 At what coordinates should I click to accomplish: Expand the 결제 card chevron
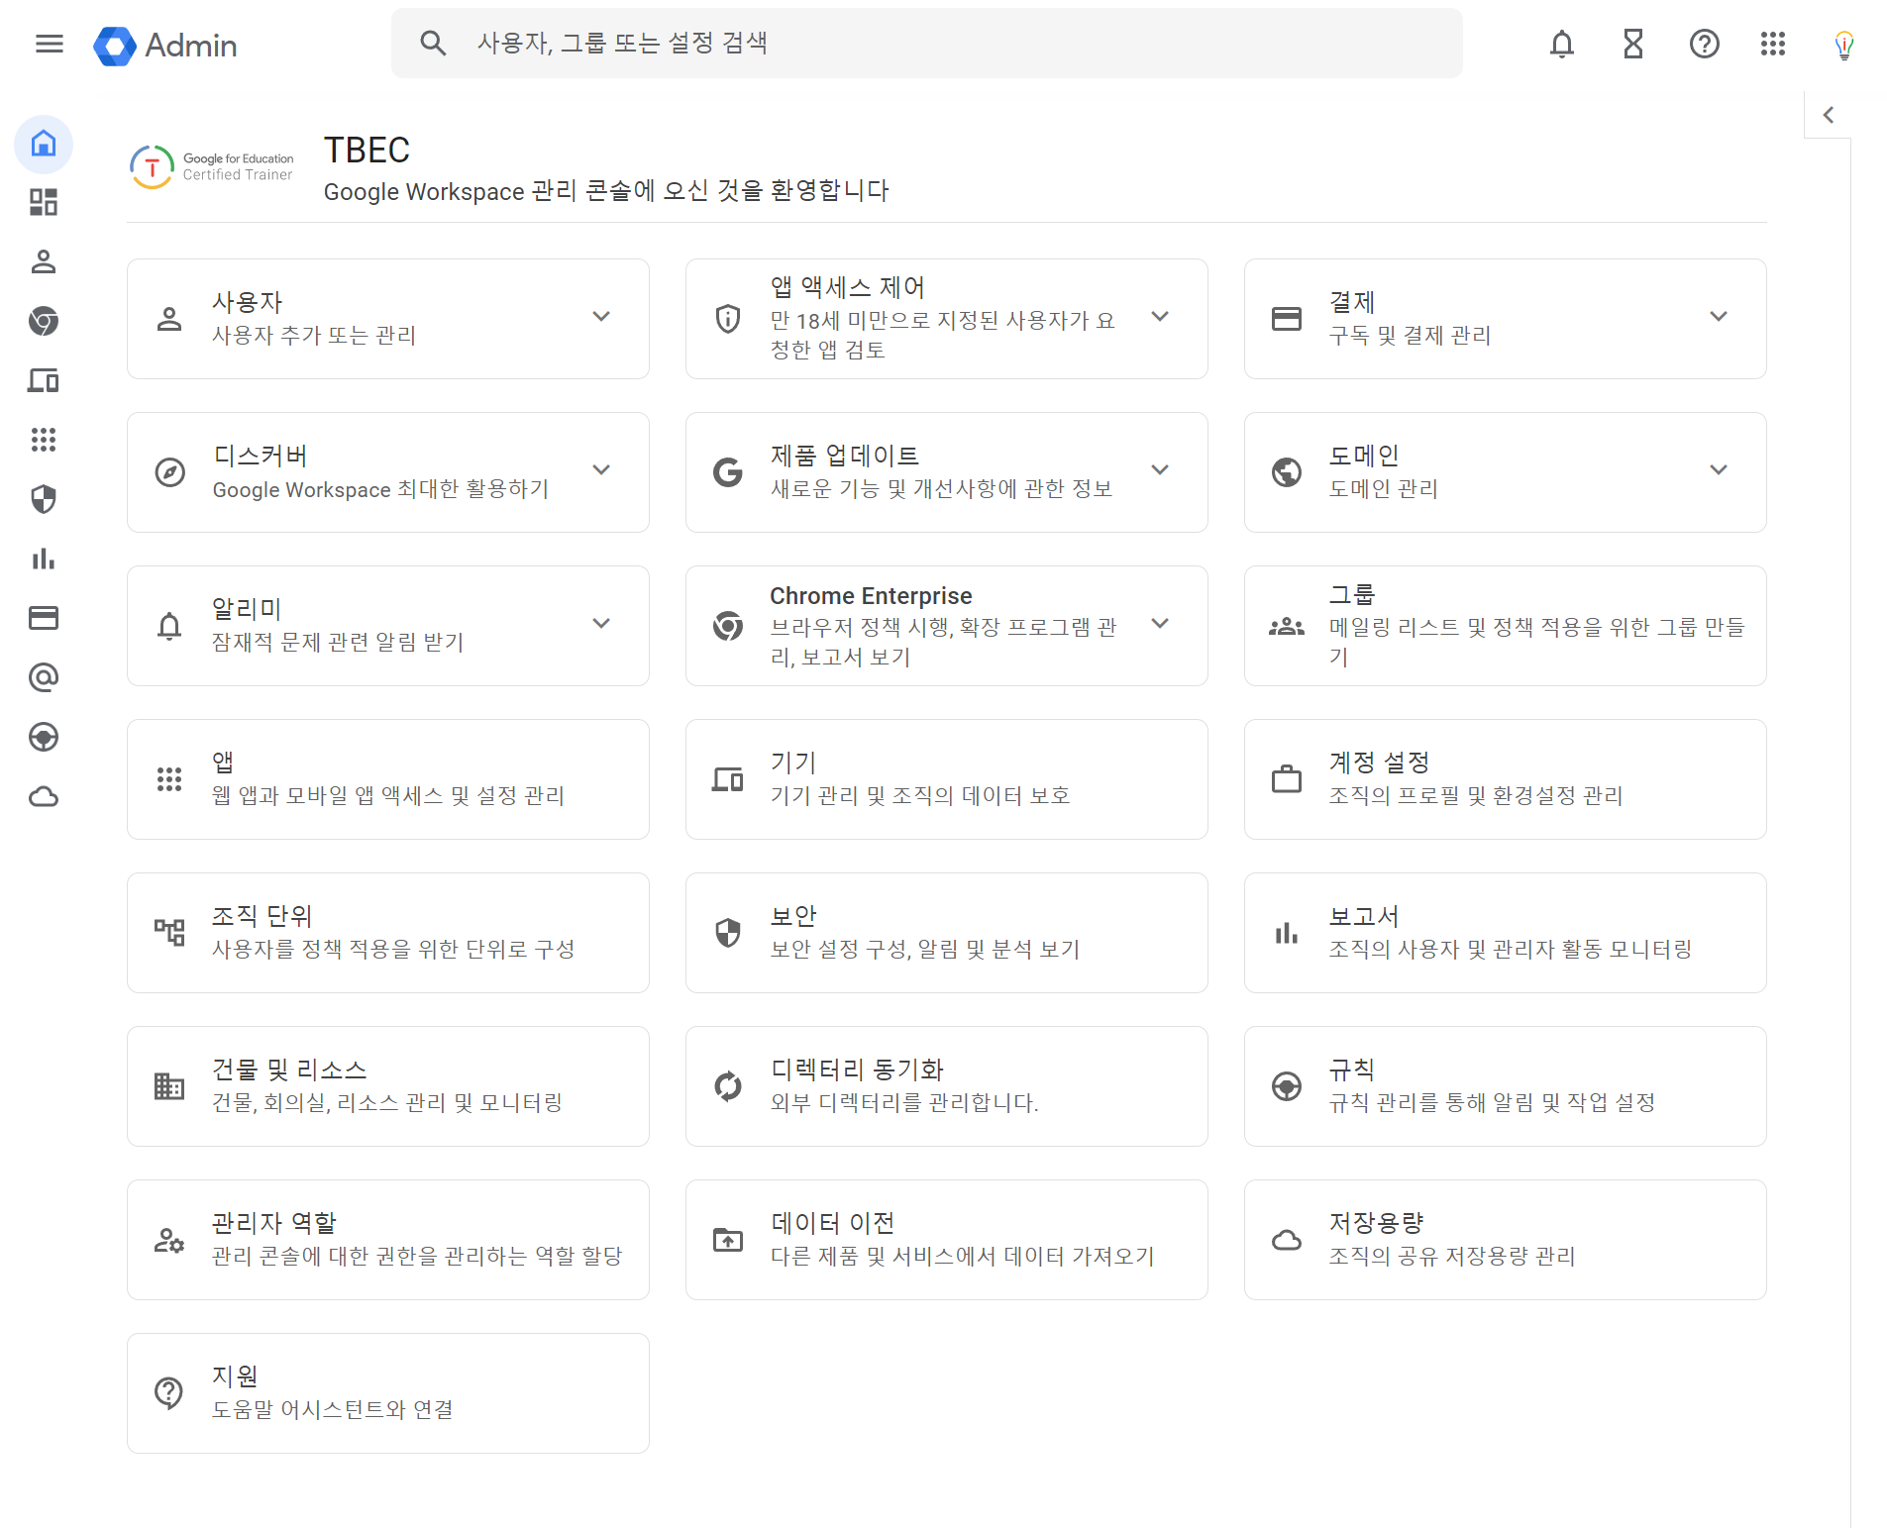coord(1719,317)
